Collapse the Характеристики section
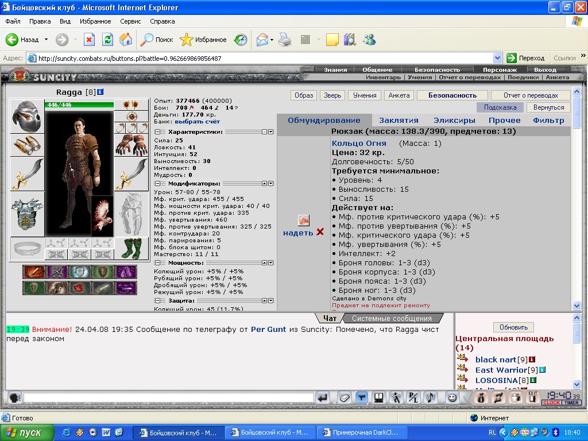This screenshot has width=588, height=441. [x=157, y=132]
